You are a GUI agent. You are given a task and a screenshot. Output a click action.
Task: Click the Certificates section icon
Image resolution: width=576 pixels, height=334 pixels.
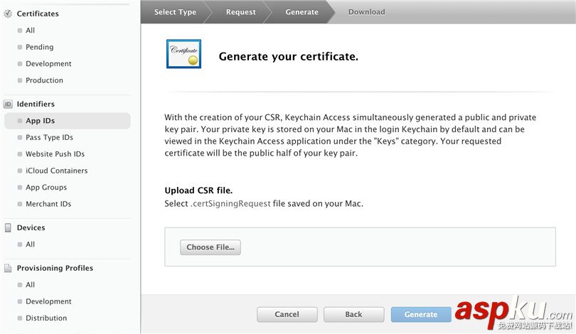8,14
